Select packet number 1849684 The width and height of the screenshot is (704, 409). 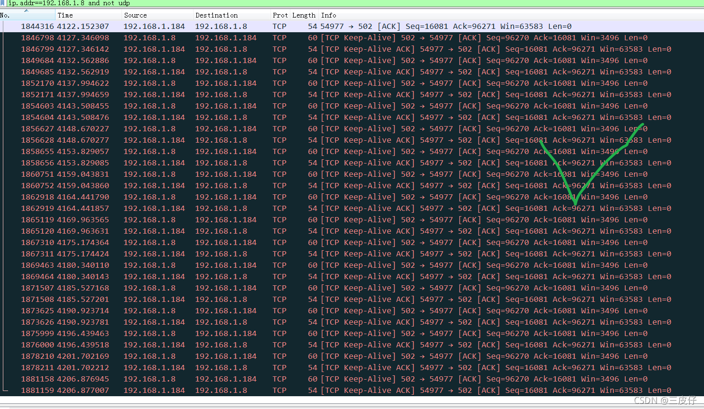click(352, 61)
